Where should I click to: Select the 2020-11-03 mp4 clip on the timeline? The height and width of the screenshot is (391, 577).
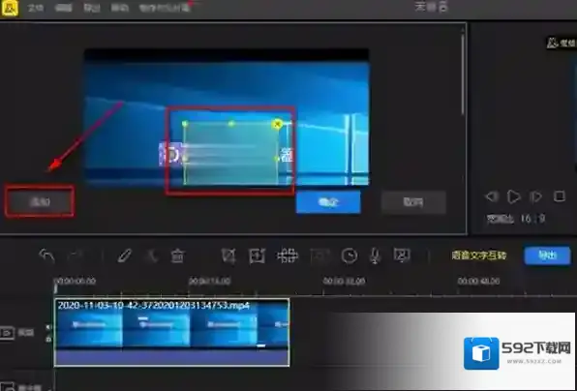tap(171, 332)
